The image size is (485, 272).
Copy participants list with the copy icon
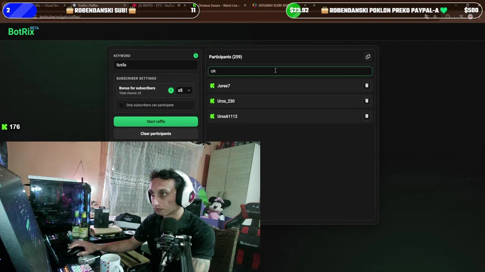click(368, 57)
